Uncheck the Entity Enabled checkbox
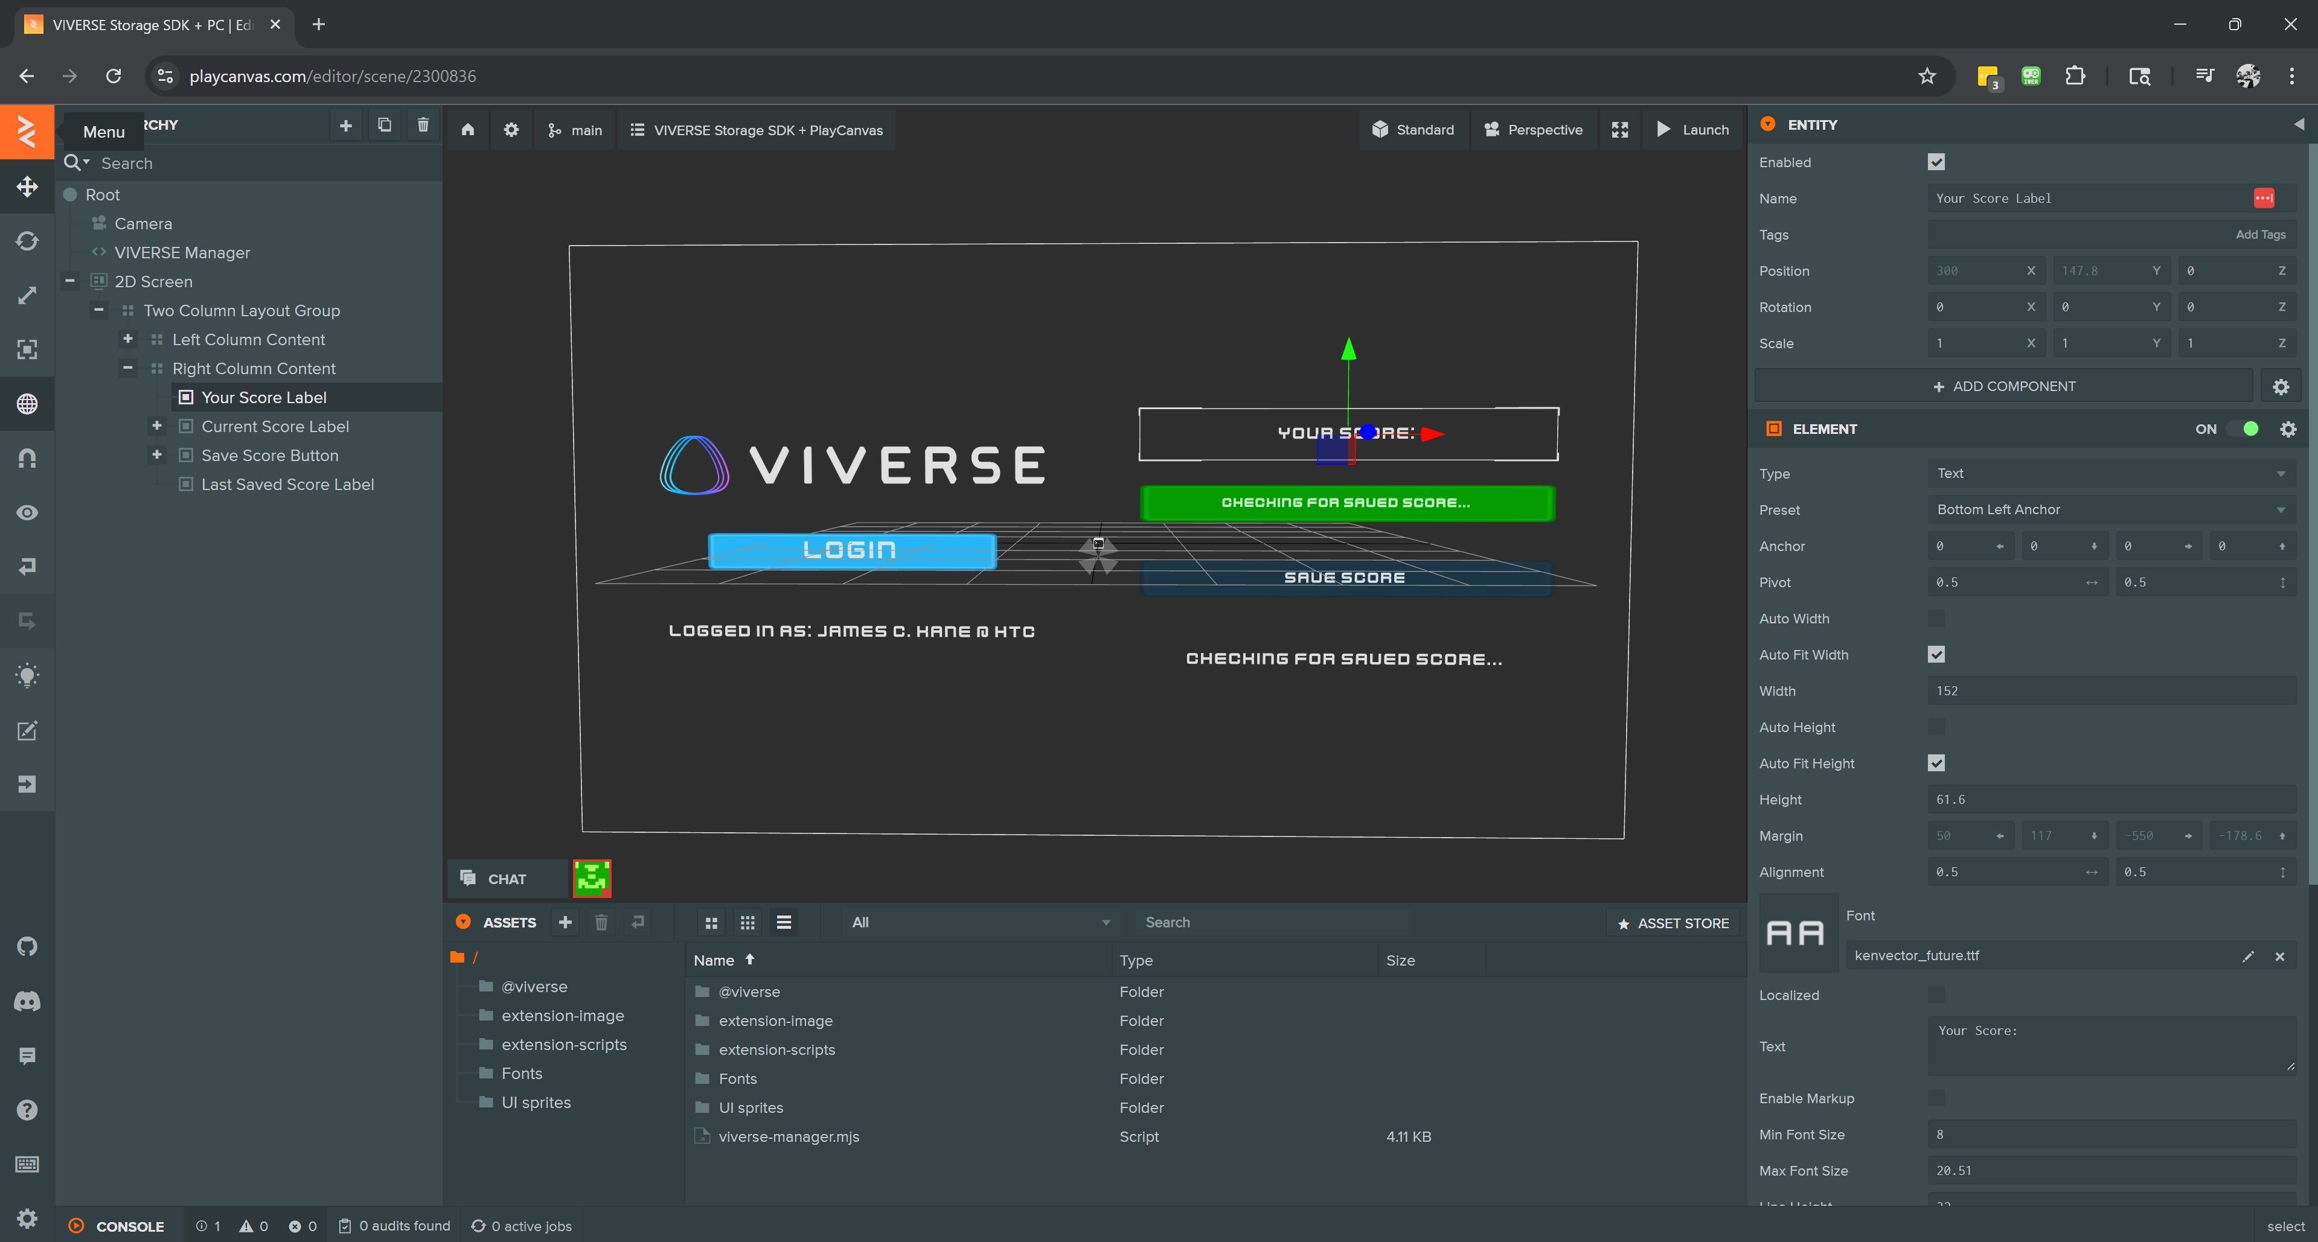2318x1242 pixels. (1936, 162)
